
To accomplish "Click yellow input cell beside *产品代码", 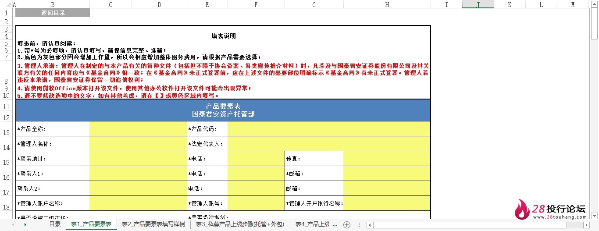I will point(329,129).
